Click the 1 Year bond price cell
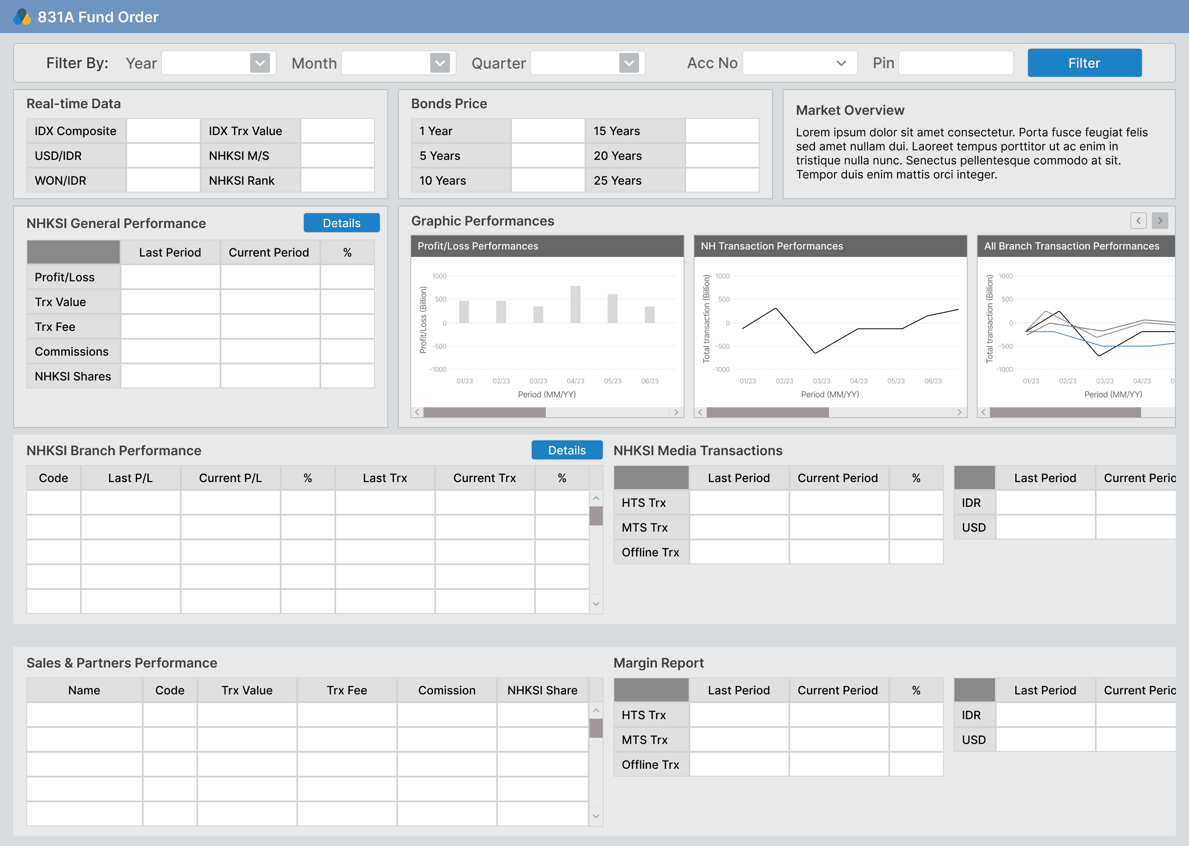 point(548,131)
